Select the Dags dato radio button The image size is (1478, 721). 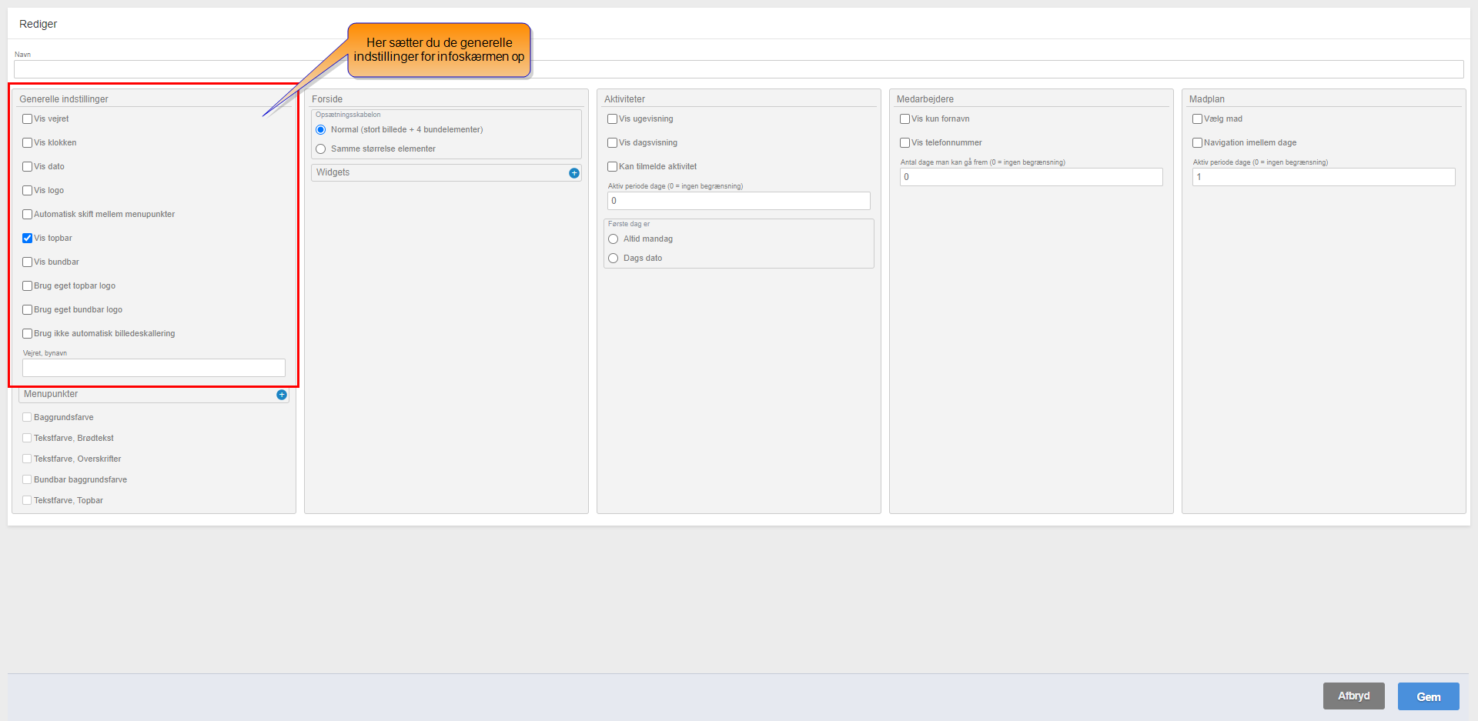click(x=614, y=259)
